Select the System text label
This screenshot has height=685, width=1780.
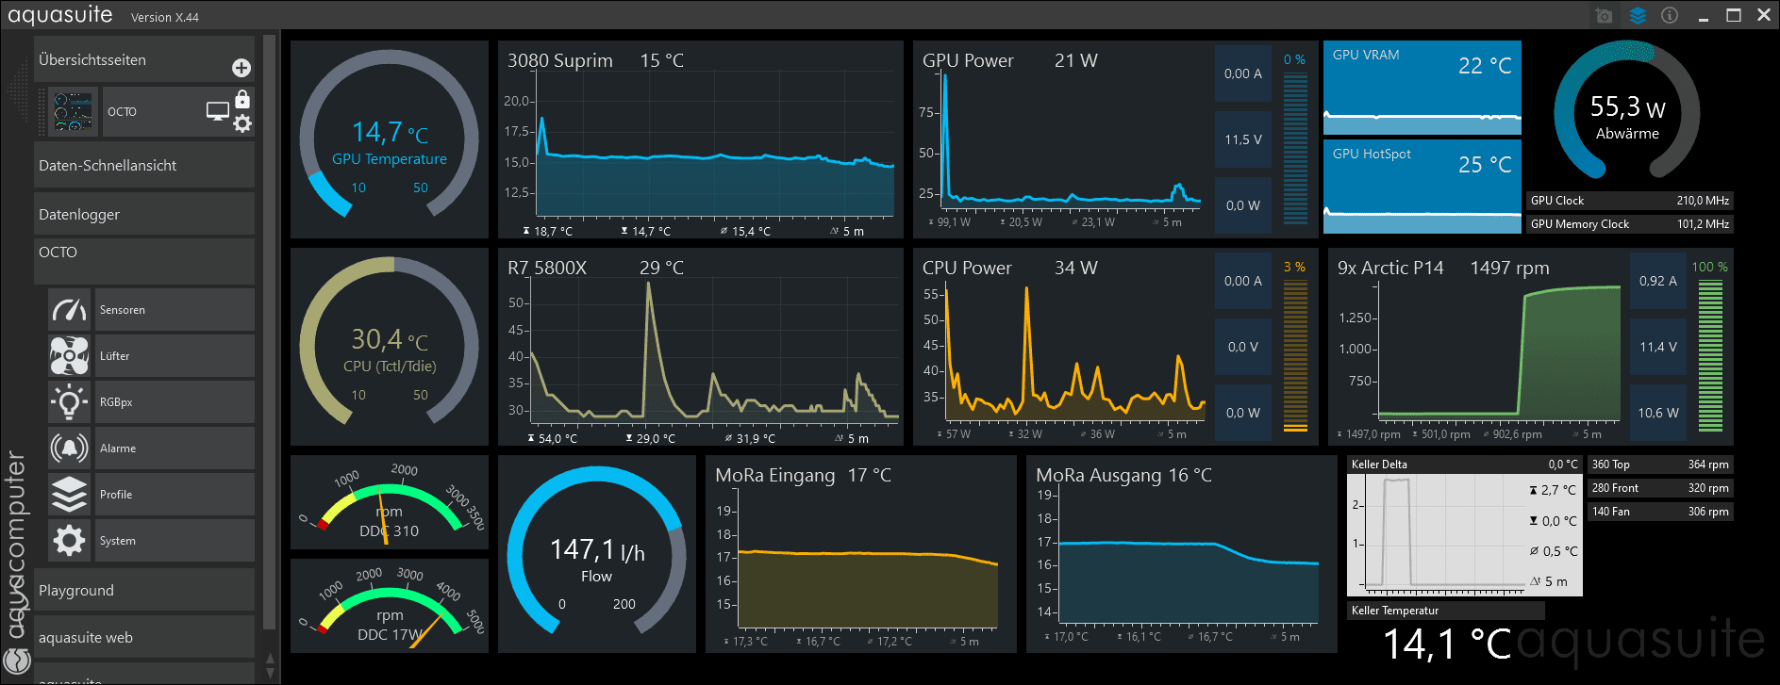click(118, 541)
